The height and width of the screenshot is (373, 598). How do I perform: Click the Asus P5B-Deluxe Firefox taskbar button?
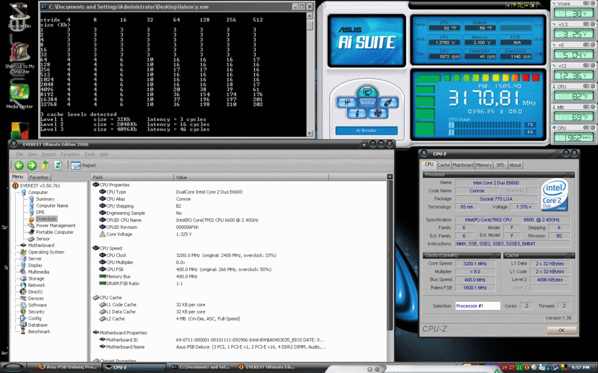coord(69,367)
